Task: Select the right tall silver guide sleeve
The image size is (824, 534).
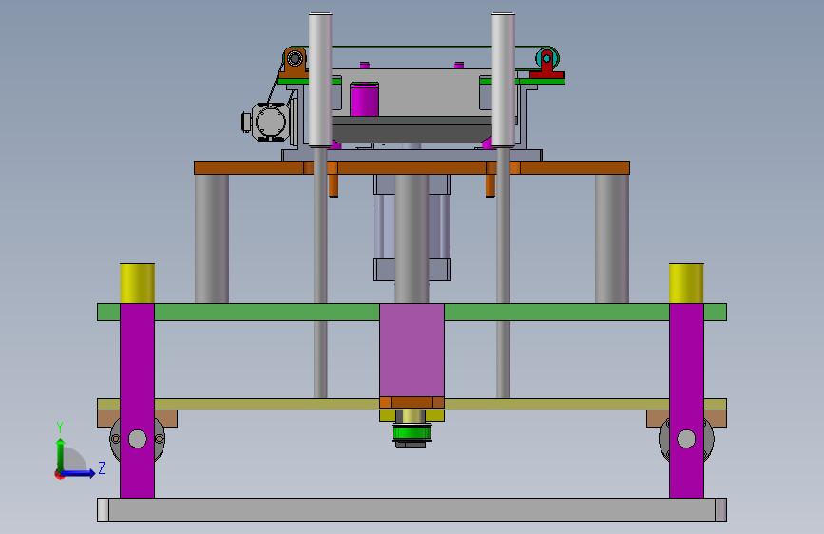Action: (x=503, y=80)
